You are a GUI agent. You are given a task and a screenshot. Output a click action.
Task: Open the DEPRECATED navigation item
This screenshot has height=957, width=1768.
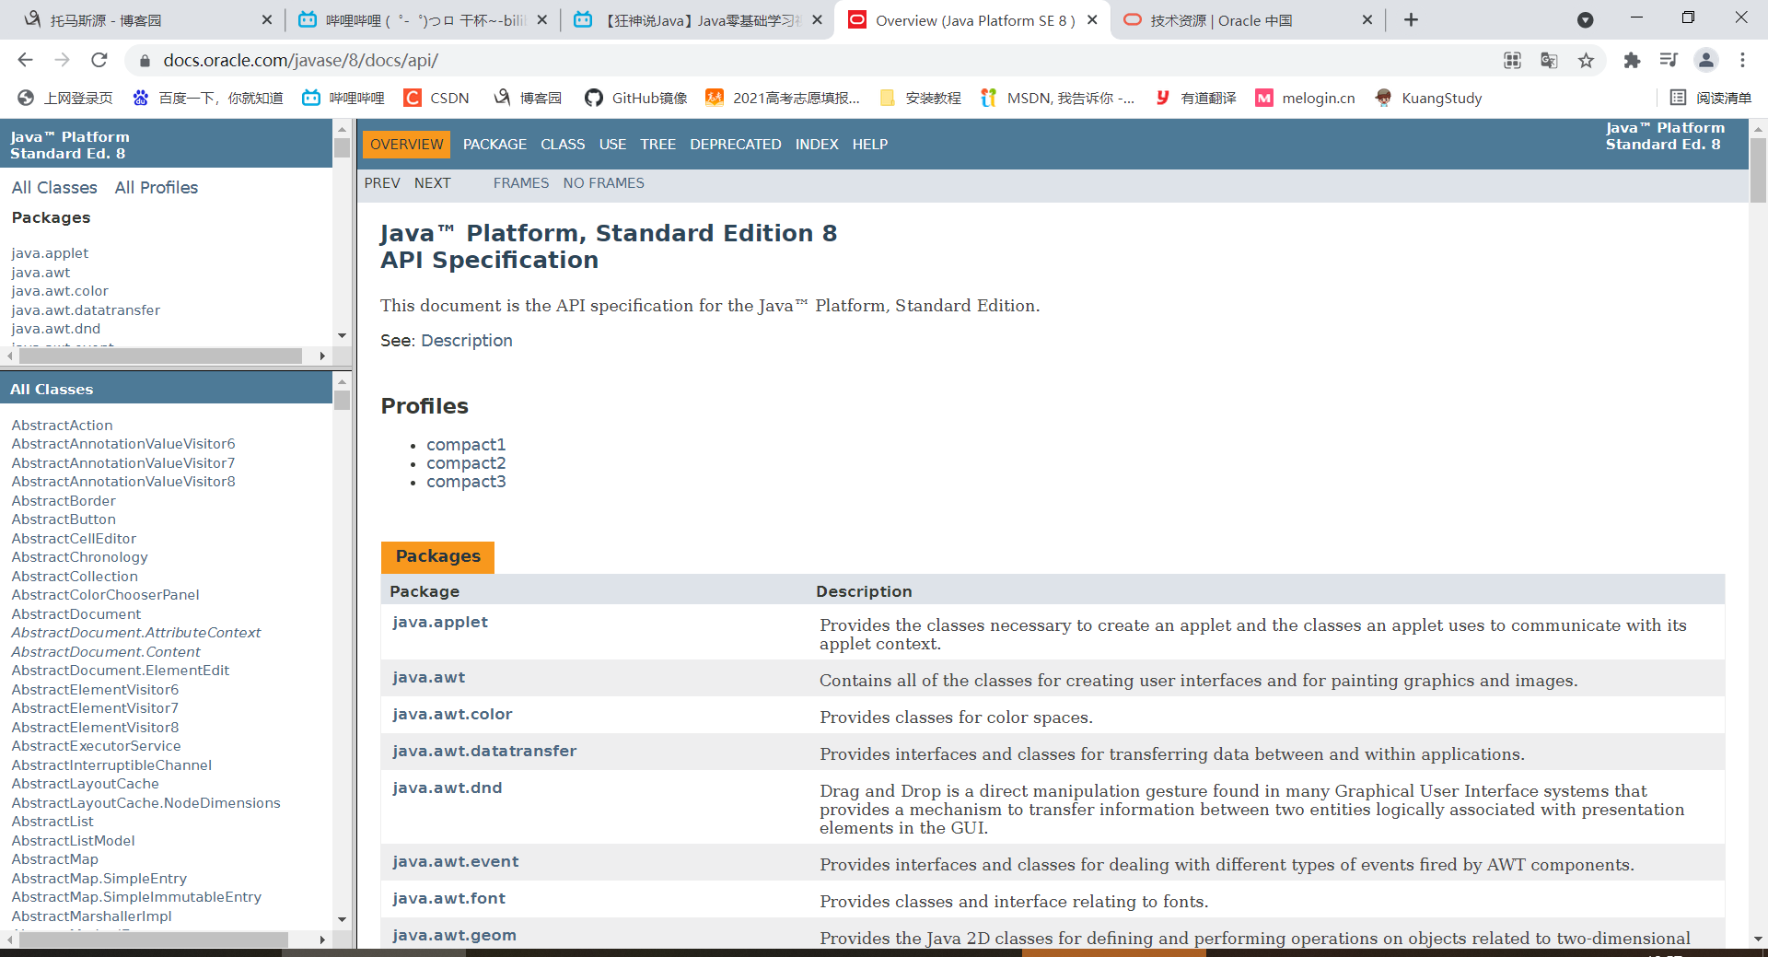coord(735,144)
